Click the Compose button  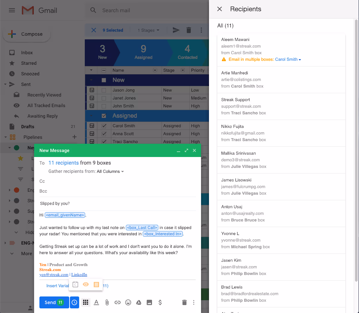point(26,34)
